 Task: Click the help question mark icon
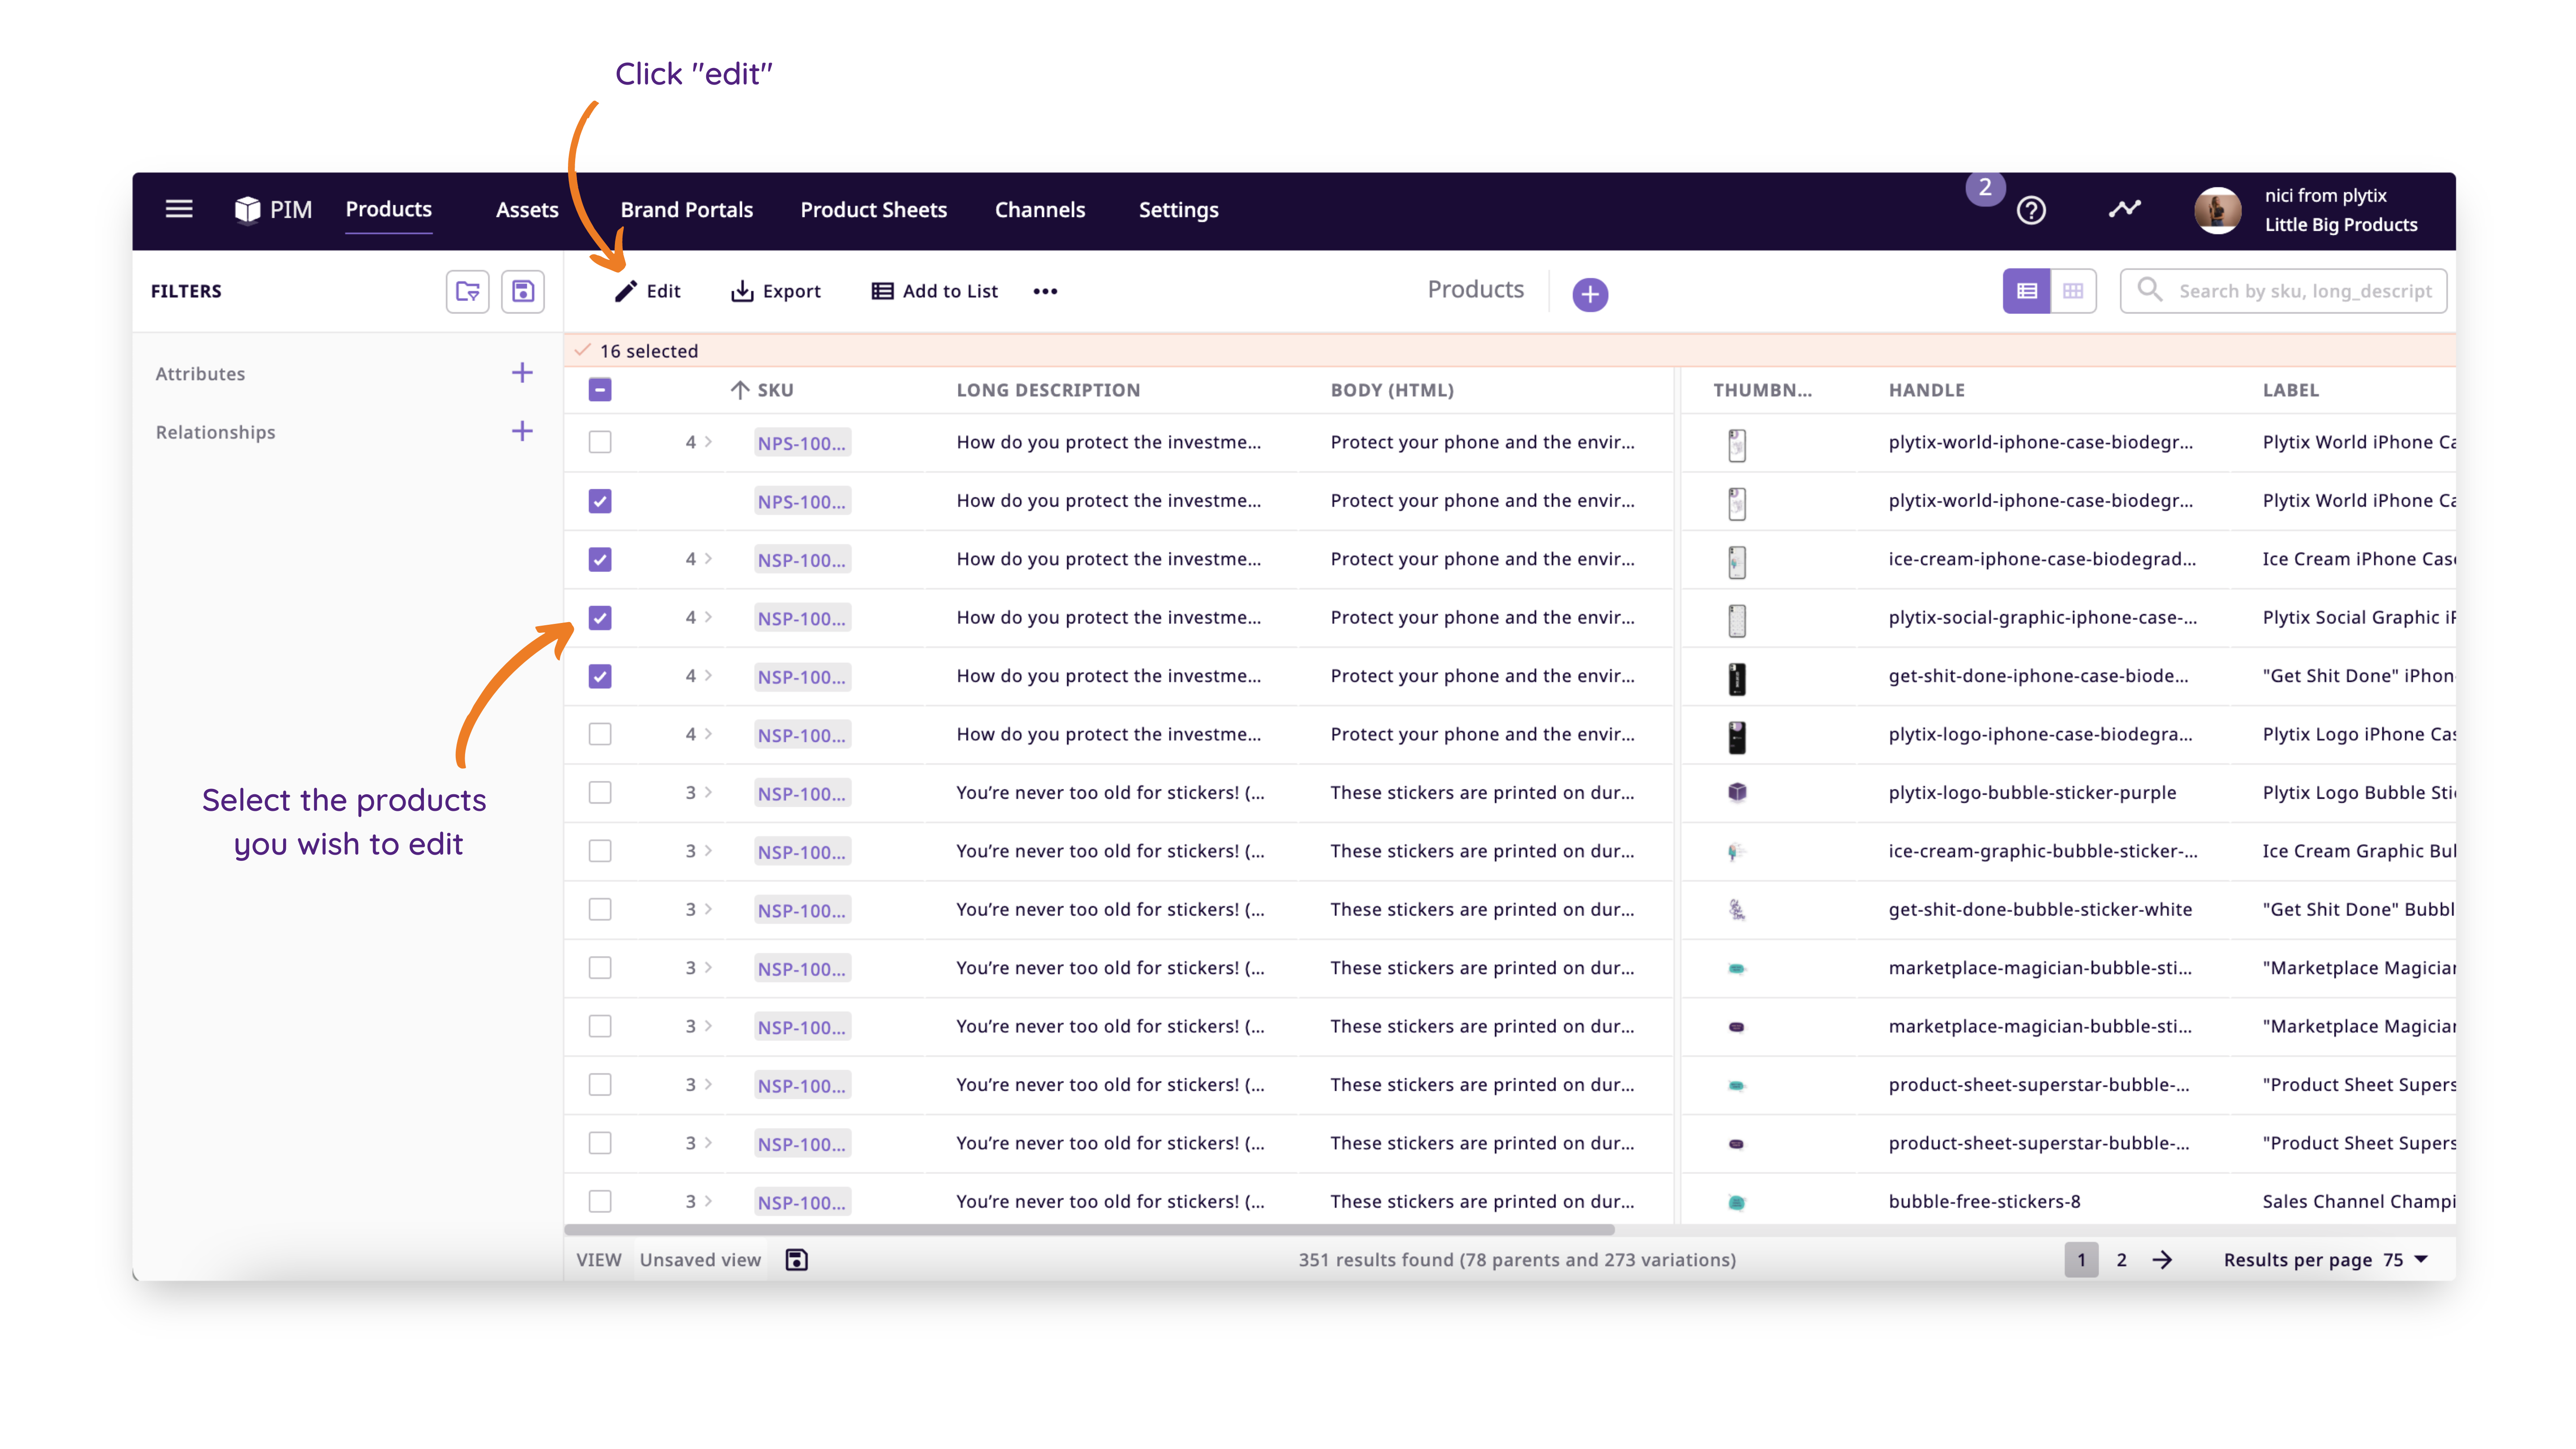[2030, 210]
